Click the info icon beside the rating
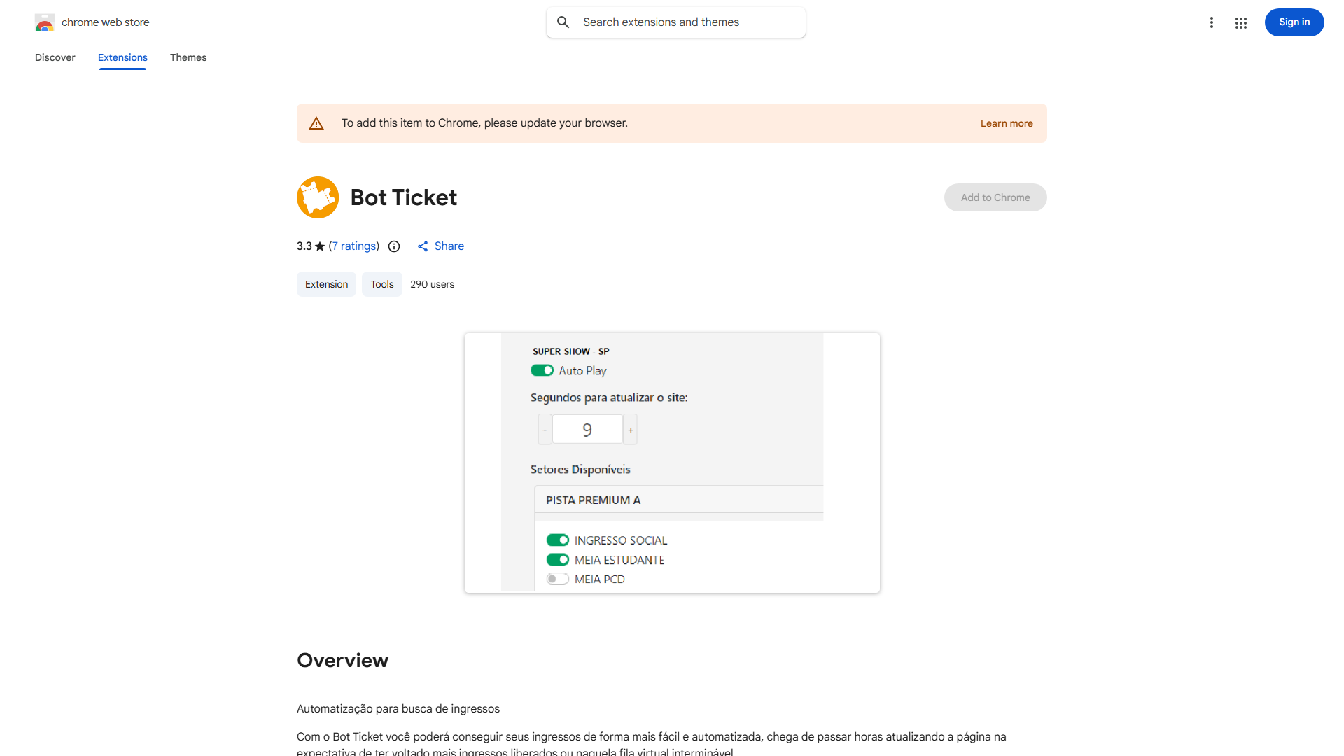Image resolution: width=1344 pixels, height=756 pixels. tap(394, 246)
